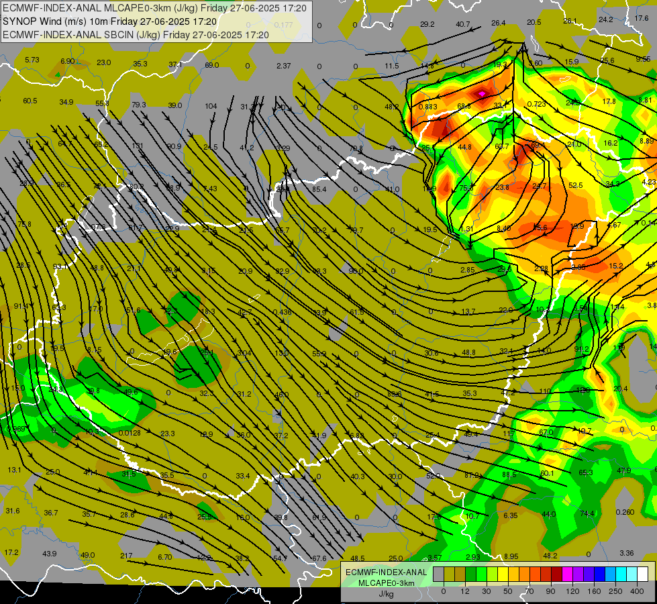Click the map value 2.37

point(284,66)
